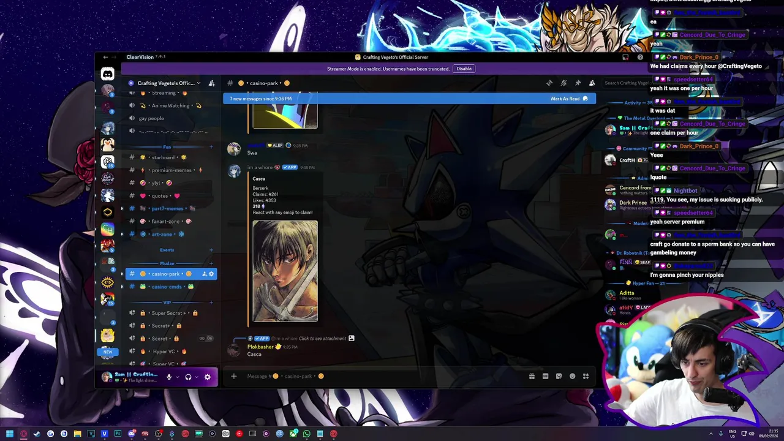
Task: Click the taskbar clock showing 21:35
Action: (769, 434)
